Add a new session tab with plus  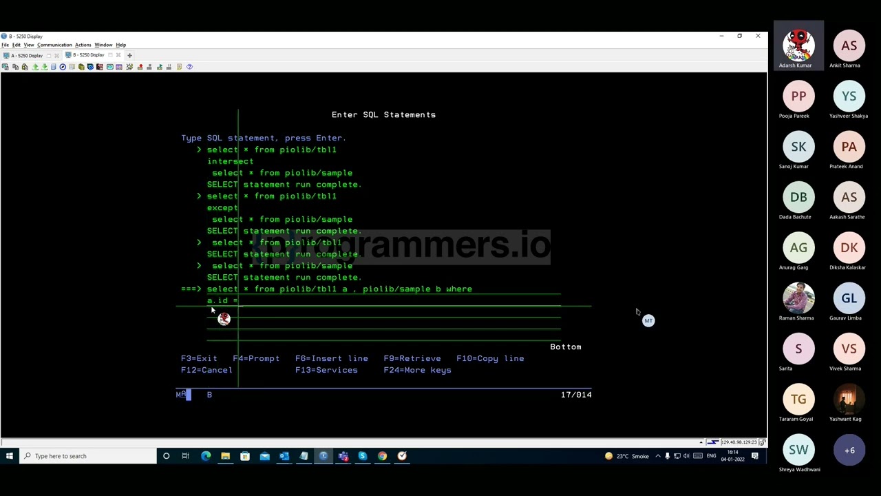(129, 55)
